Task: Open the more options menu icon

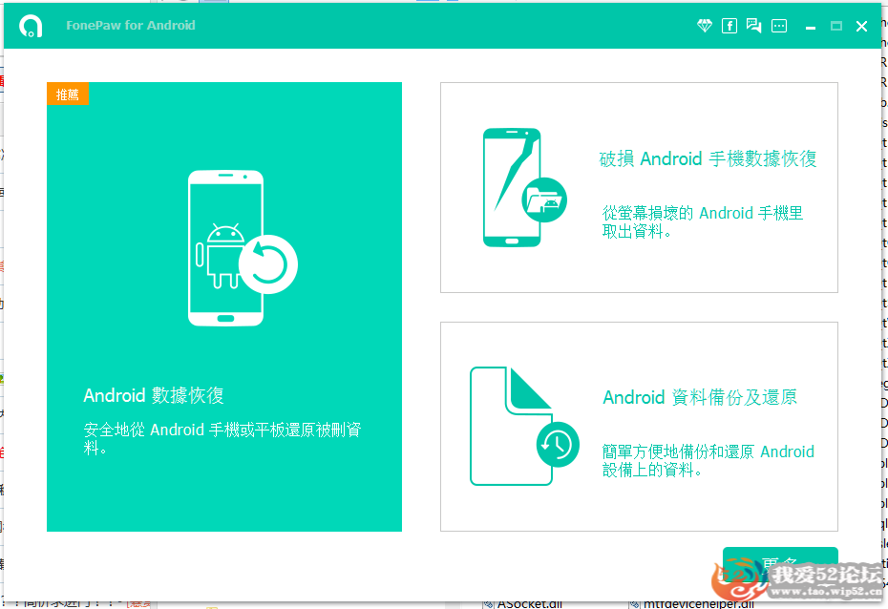Action: [x=779, y=26]
